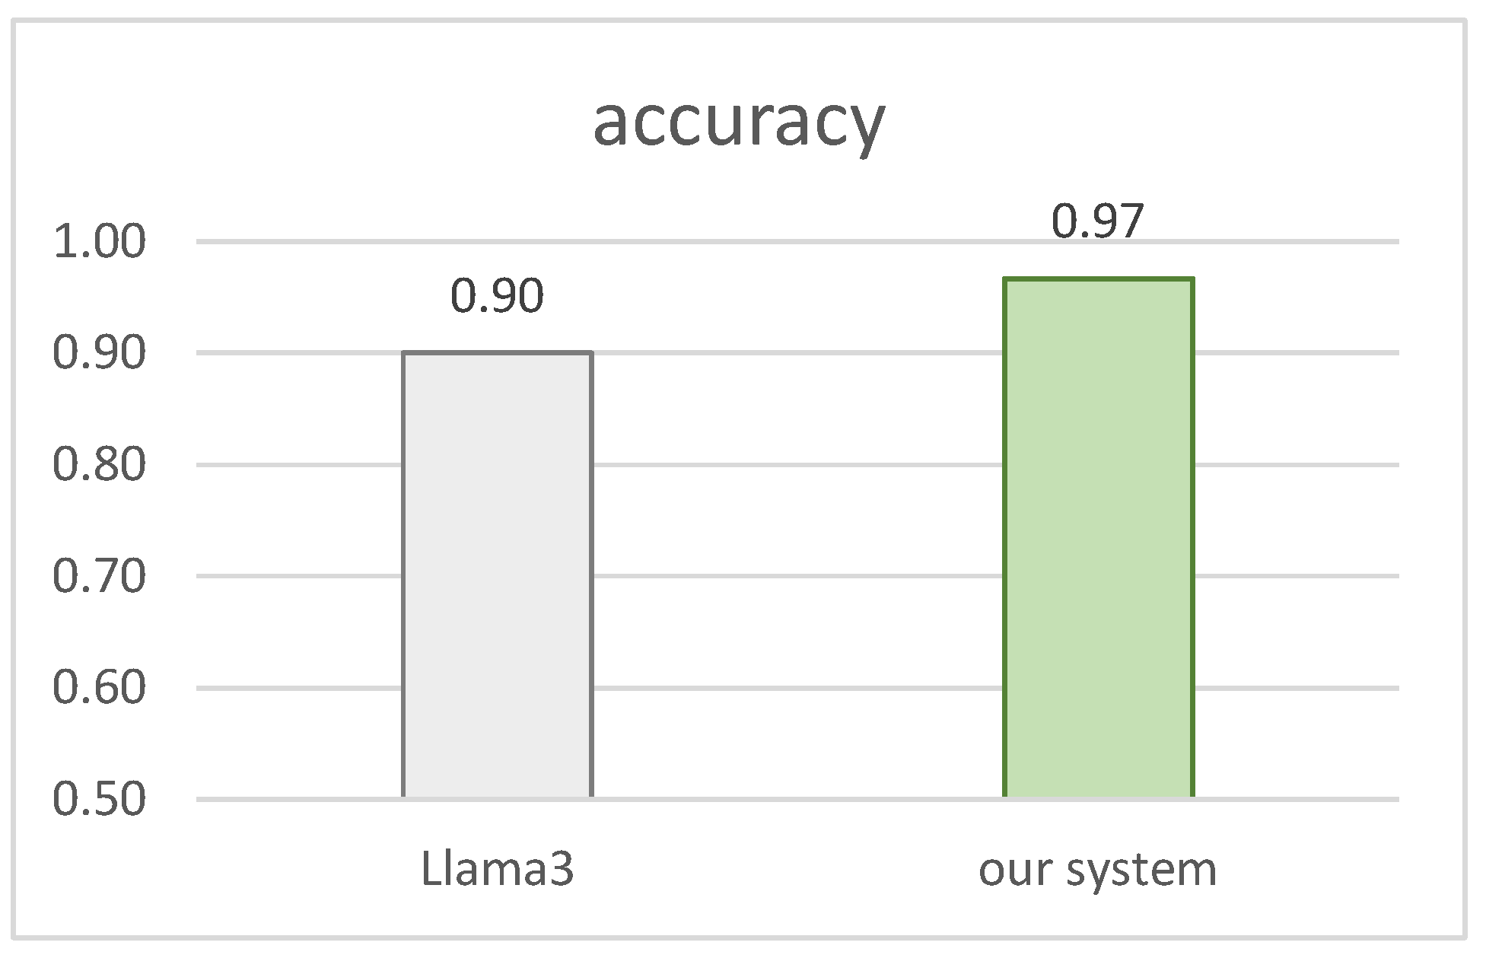Image resolution: width=1486 pixels, height=955 pixels.
Task: Select the gridline at 0.80 between the two bars
Action: [797, 465]
